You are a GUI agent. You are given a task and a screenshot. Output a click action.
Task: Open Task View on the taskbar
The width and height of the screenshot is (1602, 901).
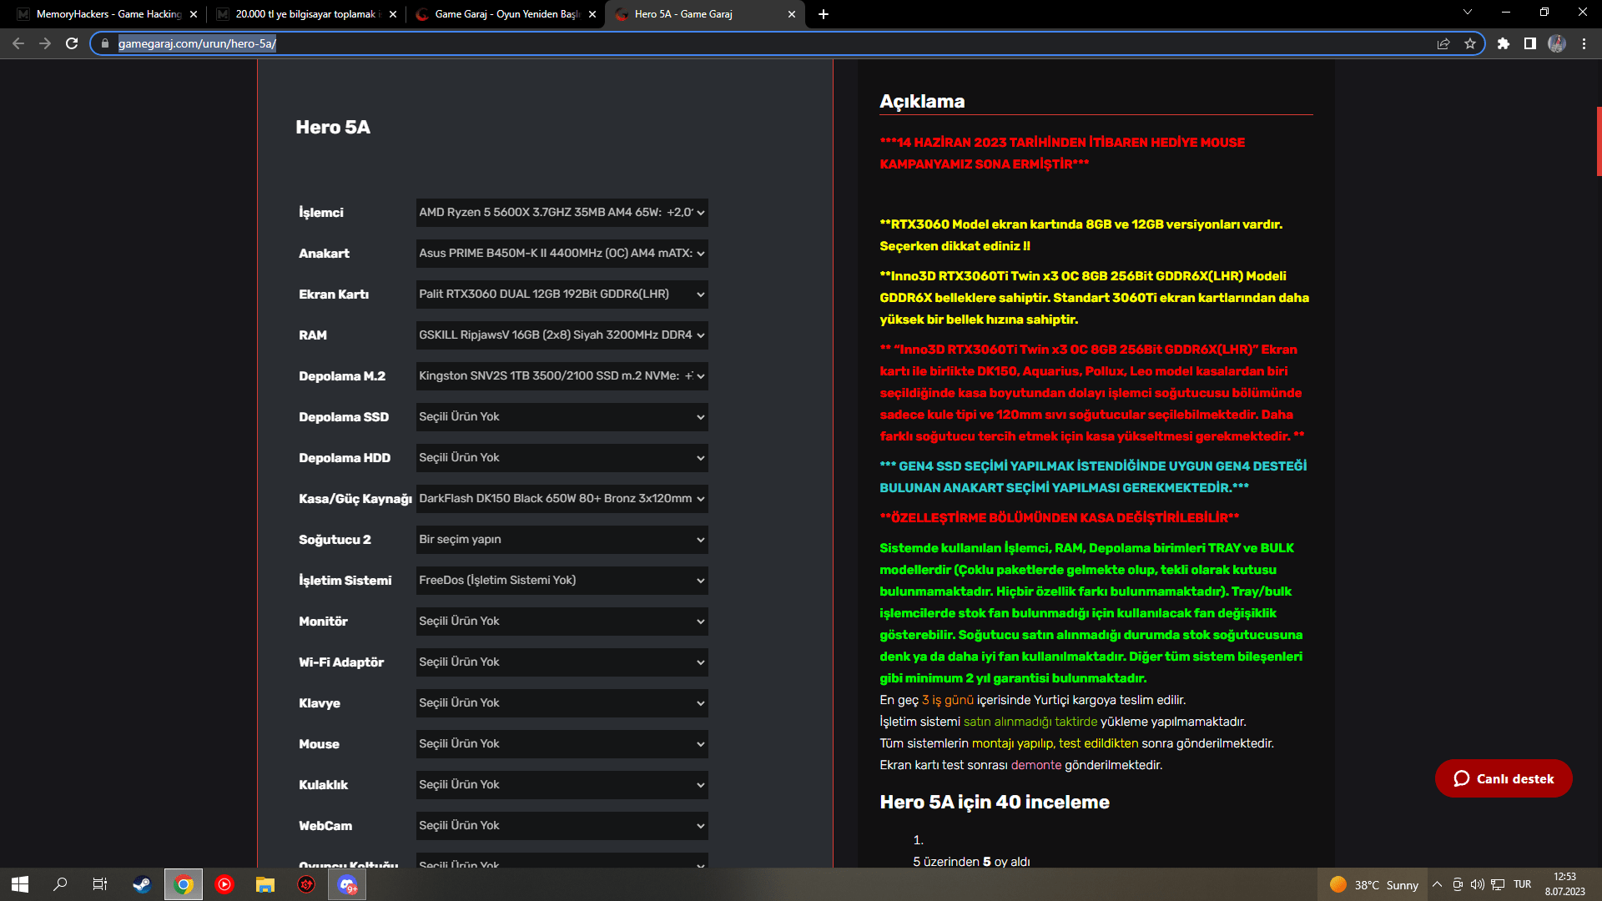pos(100,884)
